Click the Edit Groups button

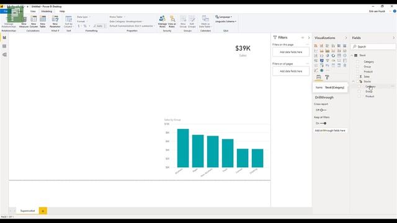tap(192, 22)
